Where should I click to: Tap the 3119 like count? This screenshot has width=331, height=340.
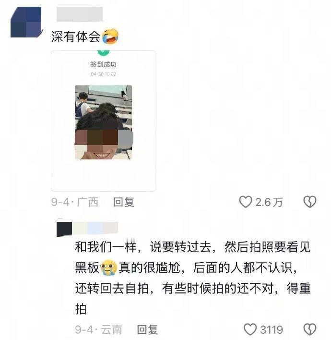click(272, 329)
